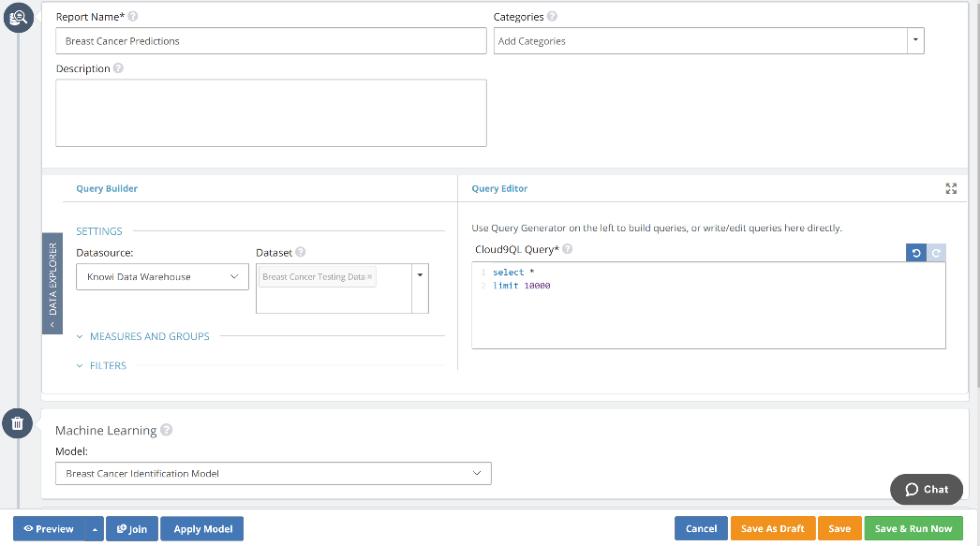
Task: Click the query search icon in left rail
Action: pyautogui.click(x=18, y=17)
